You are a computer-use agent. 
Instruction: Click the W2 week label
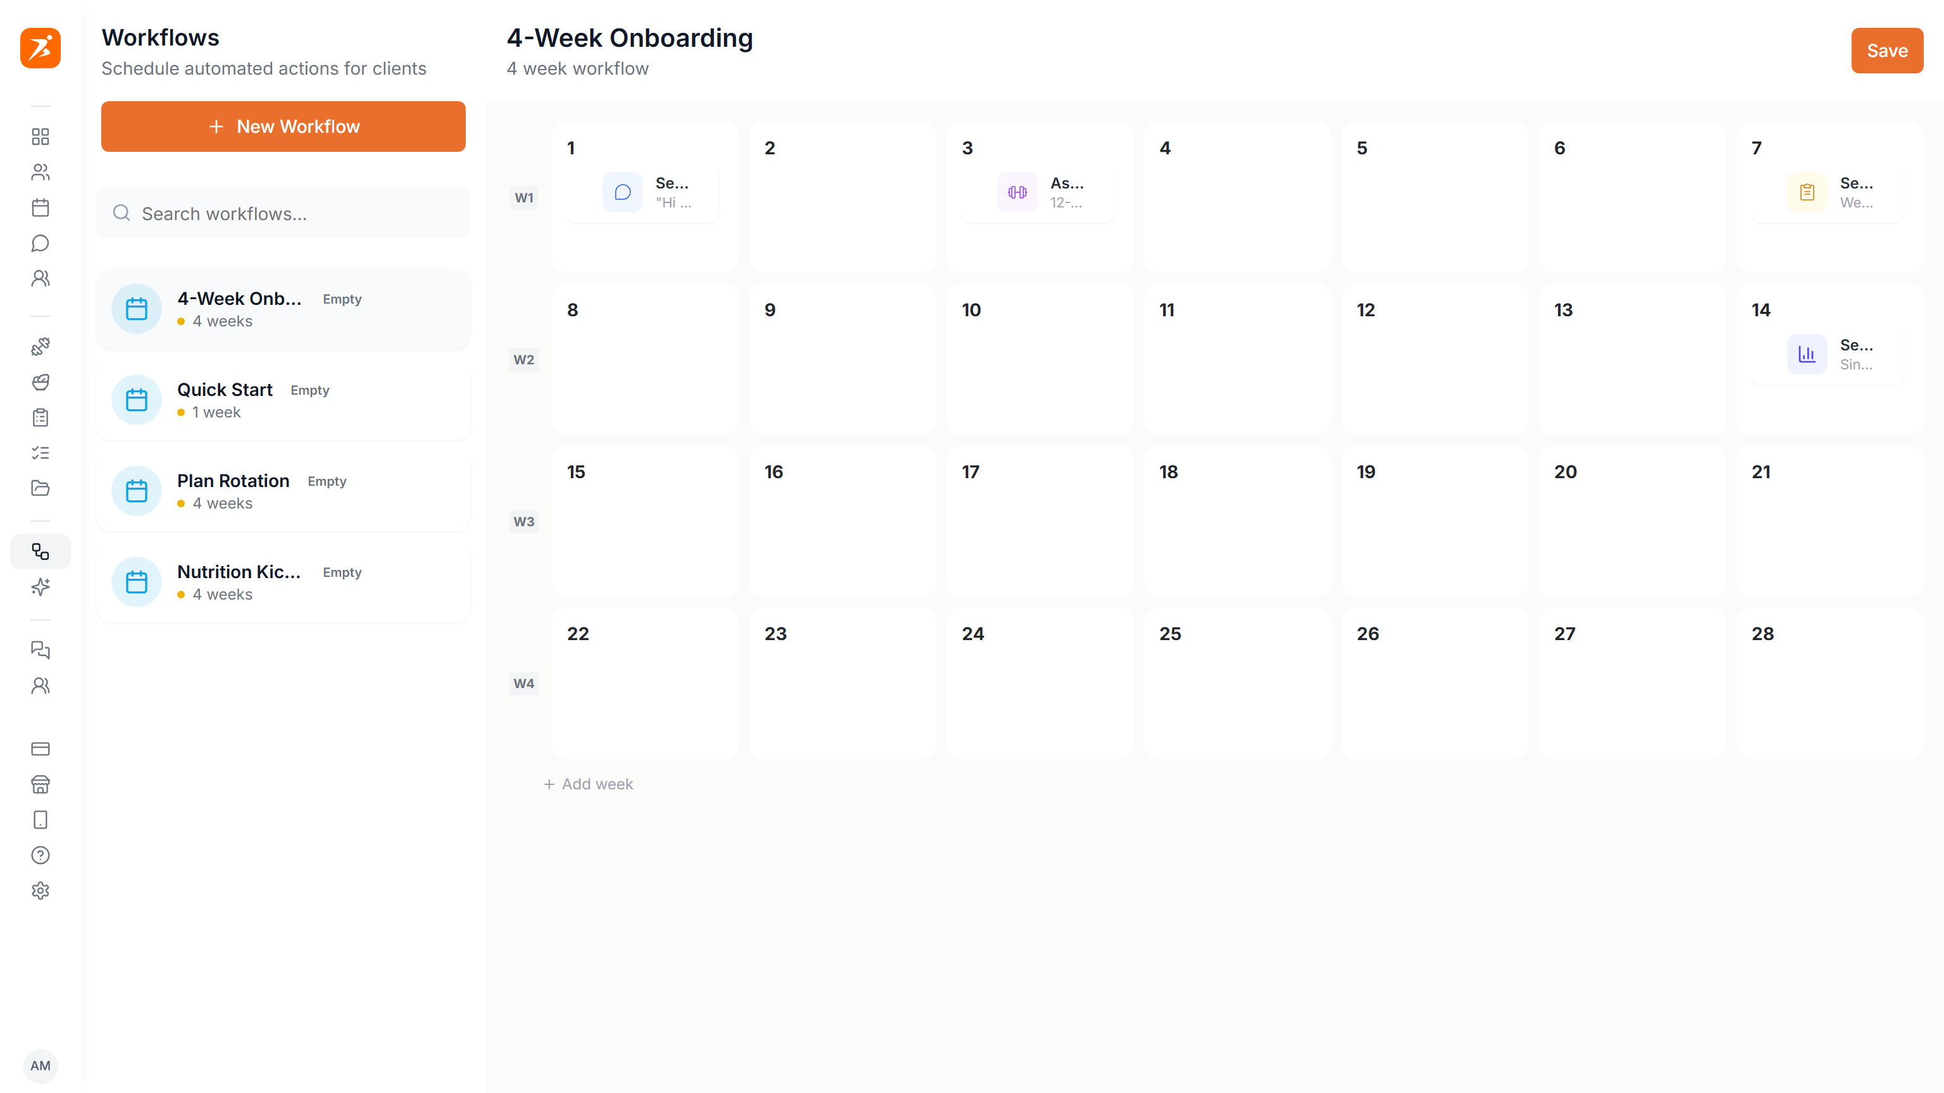[524, 360]
